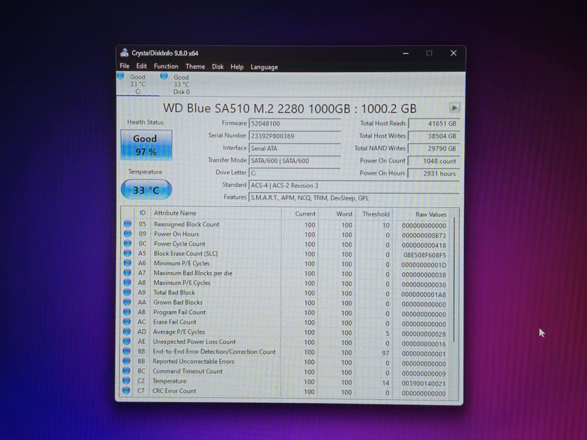Click status orb beside Reassigned Block Count

128,224
